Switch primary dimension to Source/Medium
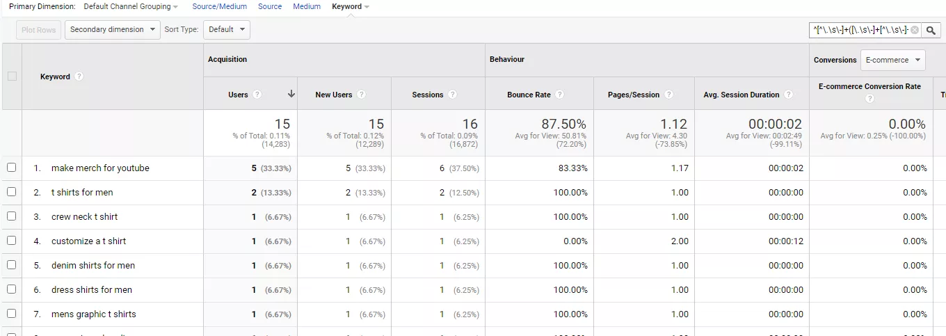946x336 pixels. [220, 6]
